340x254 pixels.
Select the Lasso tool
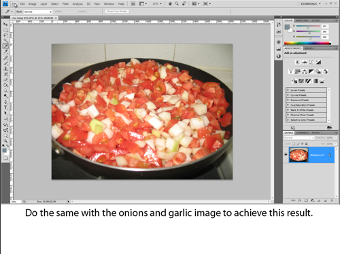(5, 35)
